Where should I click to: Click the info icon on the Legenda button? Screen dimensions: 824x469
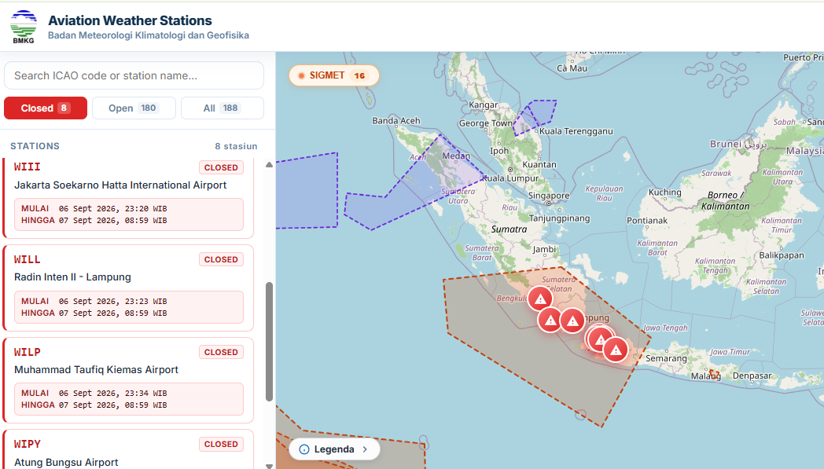click(x=303, y=449)
